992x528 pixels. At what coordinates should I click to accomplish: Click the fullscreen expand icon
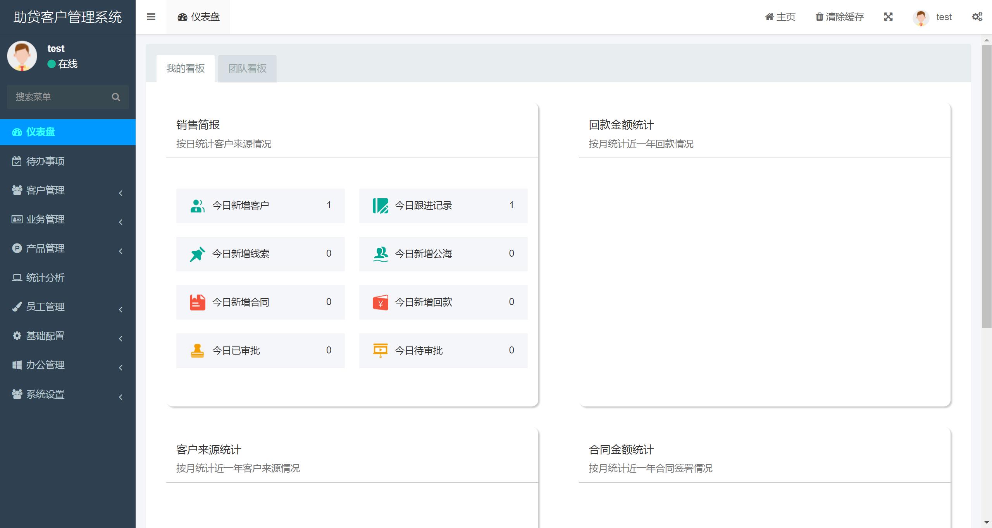pos(888,17)
